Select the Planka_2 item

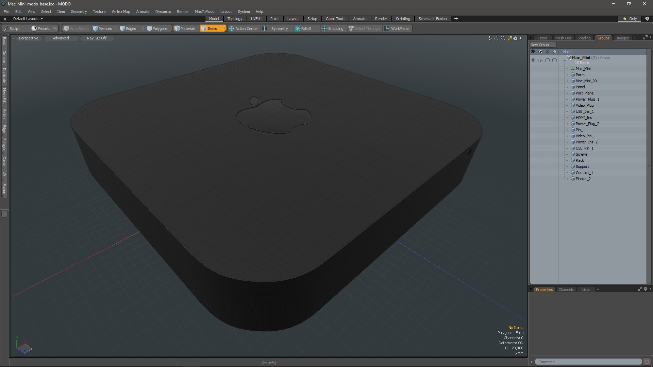tap(583, 179)
